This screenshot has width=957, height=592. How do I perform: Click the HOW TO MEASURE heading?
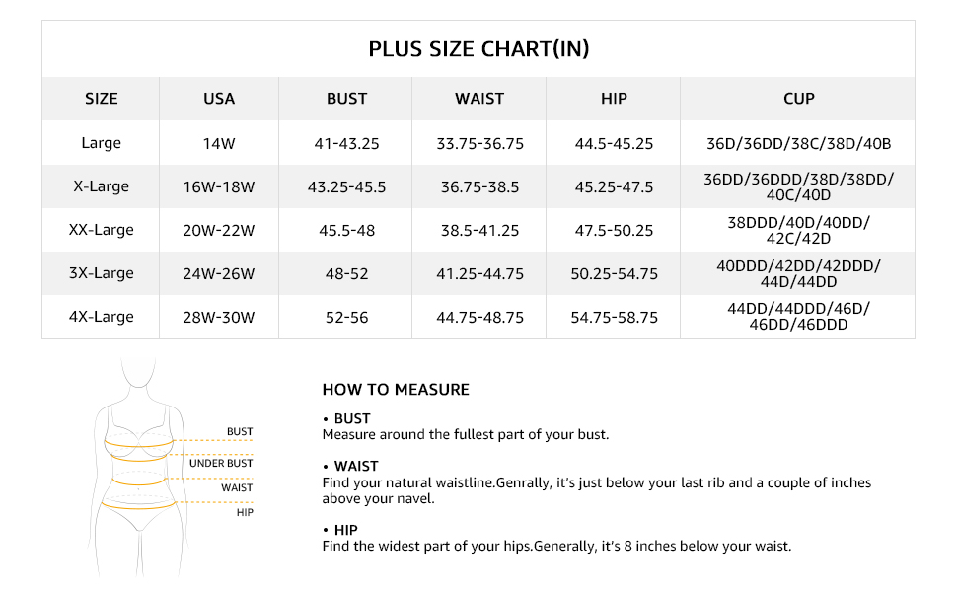396,390
